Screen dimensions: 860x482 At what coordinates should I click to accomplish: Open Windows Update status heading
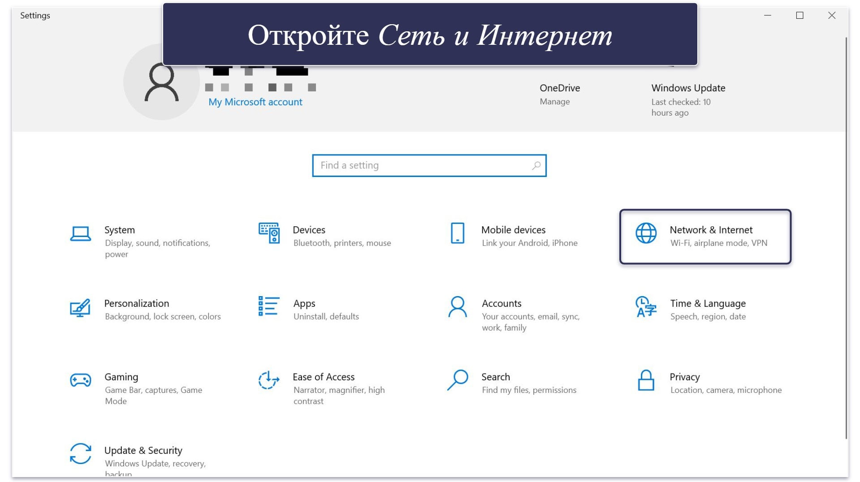(688, 88)
